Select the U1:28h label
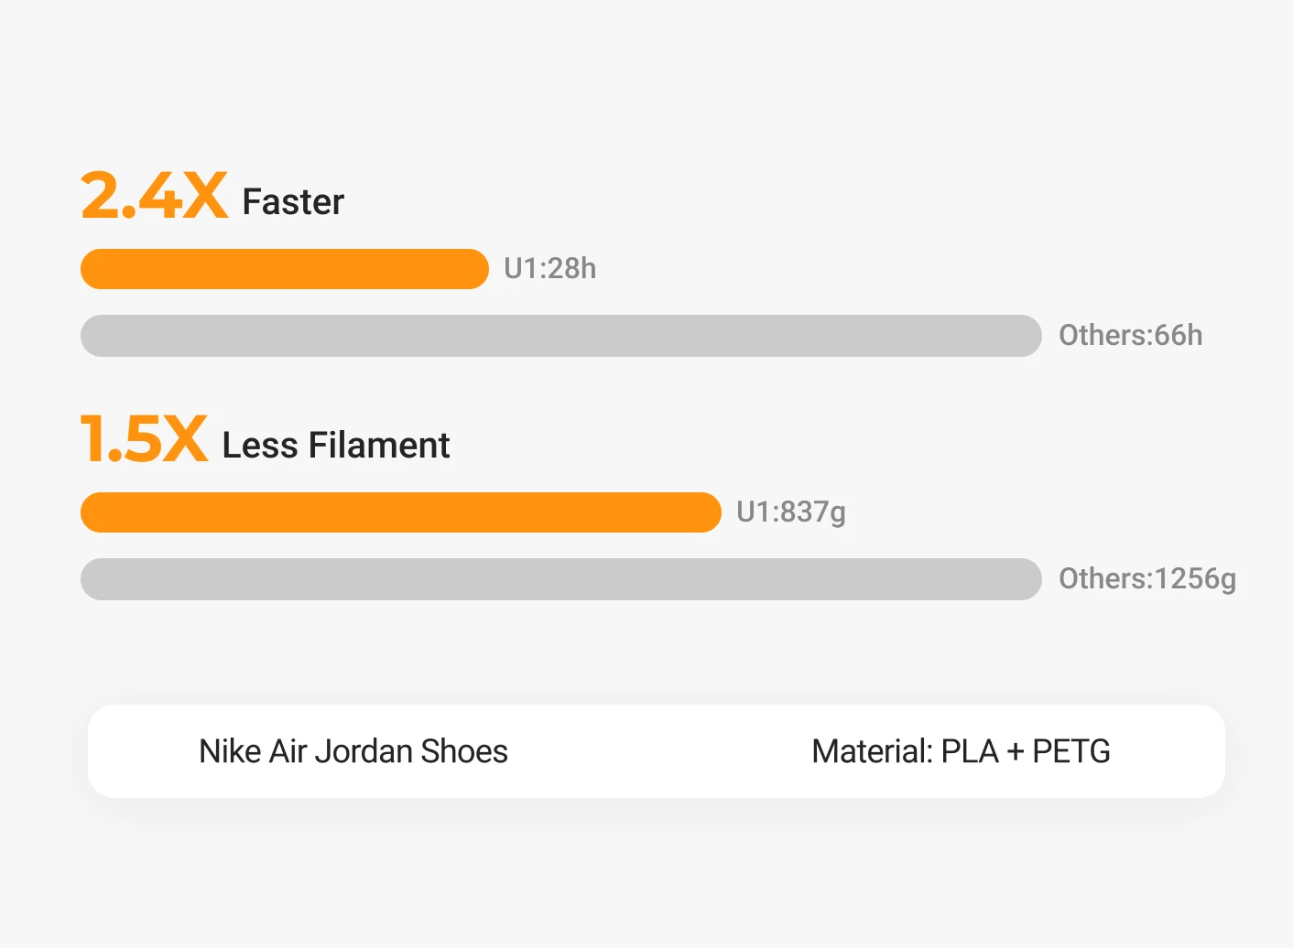 [549, 268]
